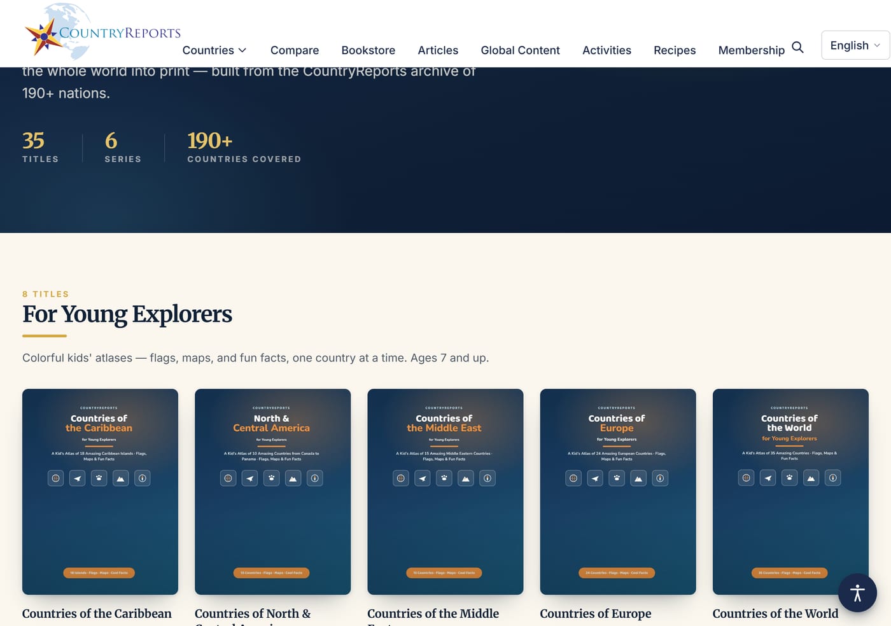Expand the Countries menu chevron
This screenshot has width=891, height=626.
pos(242,50)
